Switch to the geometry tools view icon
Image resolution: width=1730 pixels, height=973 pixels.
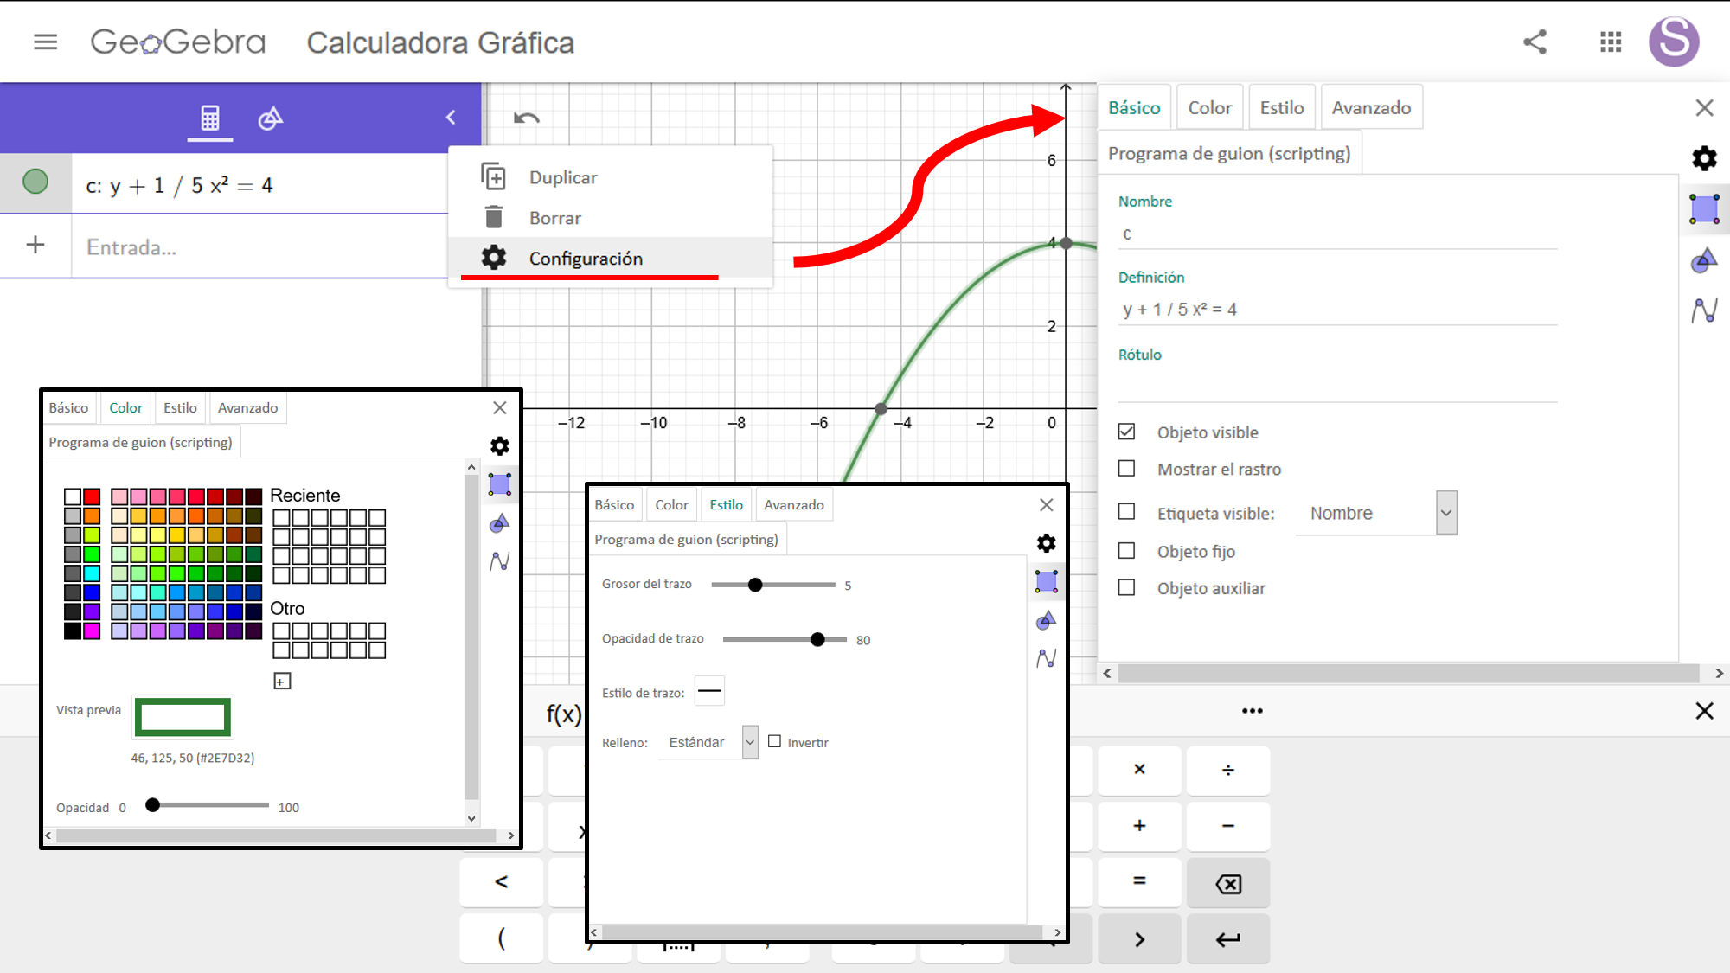tap(270, 118)
